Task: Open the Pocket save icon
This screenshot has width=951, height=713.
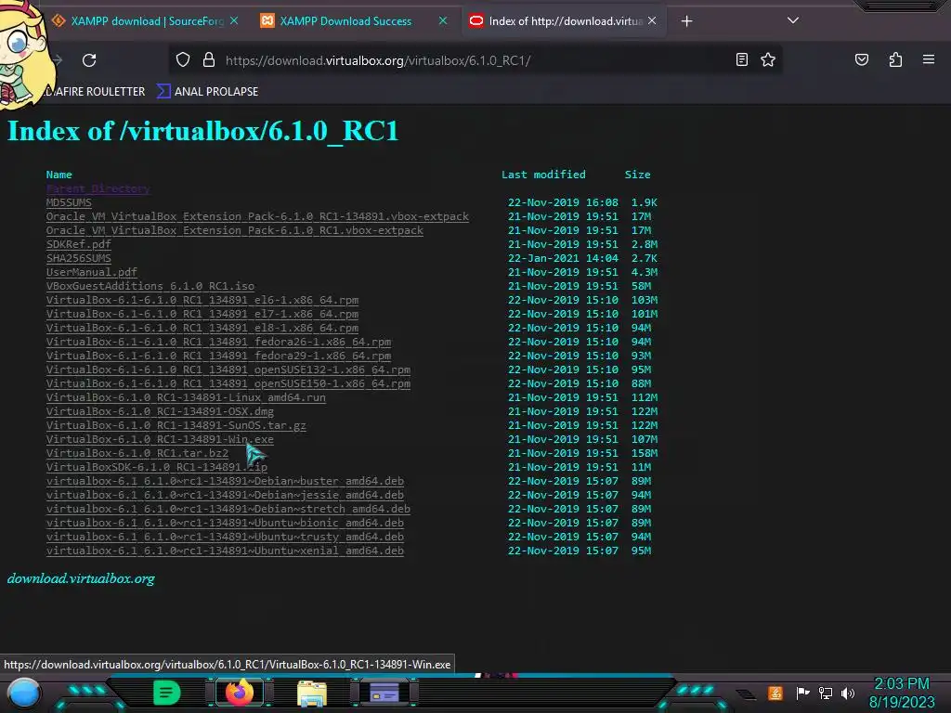Action: coord(861,59)
